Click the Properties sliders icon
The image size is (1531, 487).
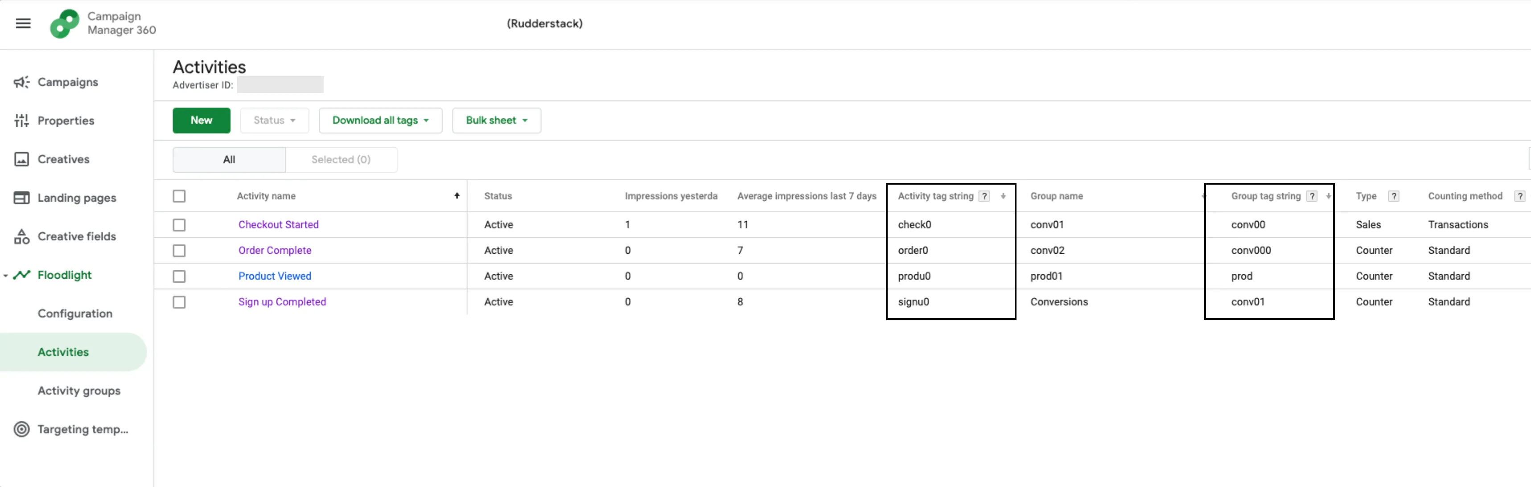tap(21, 121)
